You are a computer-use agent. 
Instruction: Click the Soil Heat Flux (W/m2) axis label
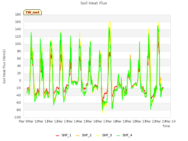(4, 66)
